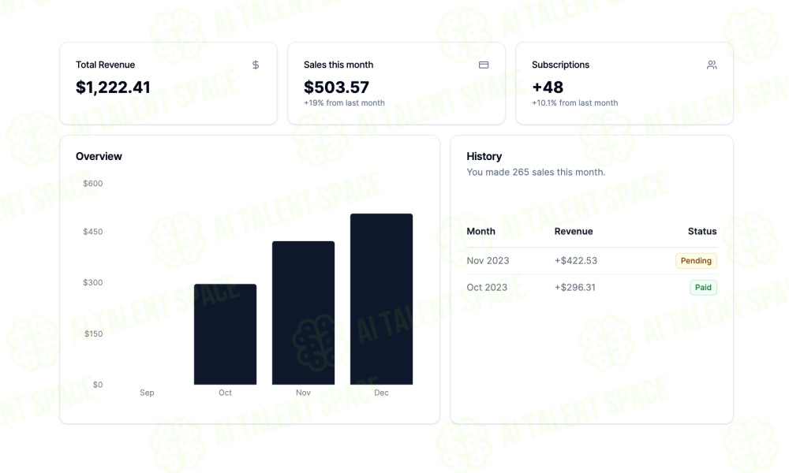Click the $1,222.41 total revenue value
This screenshot has height=473, width=789.
coord(113,87)
